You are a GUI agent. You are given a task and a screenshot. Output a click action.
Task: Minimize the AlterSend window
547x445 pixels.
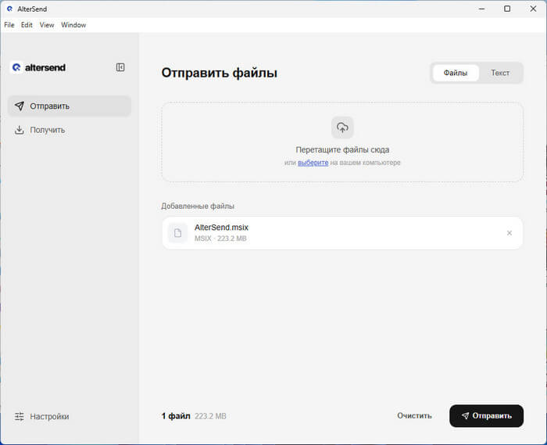(482, 9)
